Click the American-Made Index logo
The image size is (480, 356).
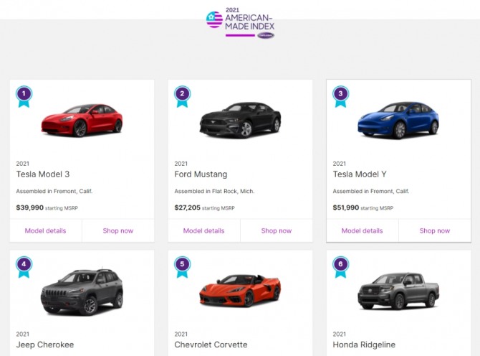[x=240, y=22]
